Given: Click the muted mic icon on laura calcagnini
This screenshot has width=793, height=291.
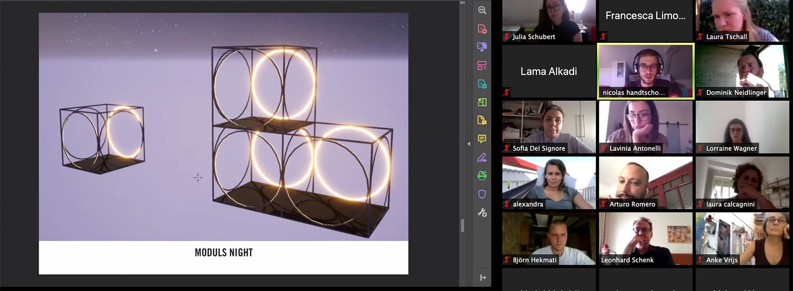Looking at the screenshot, I should 700,204.
